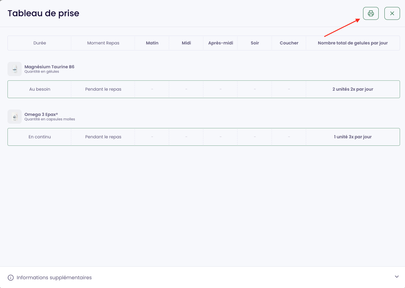Select the Midi column header
The height and width of the screenshot is (288, 405).
coord(186,43)
